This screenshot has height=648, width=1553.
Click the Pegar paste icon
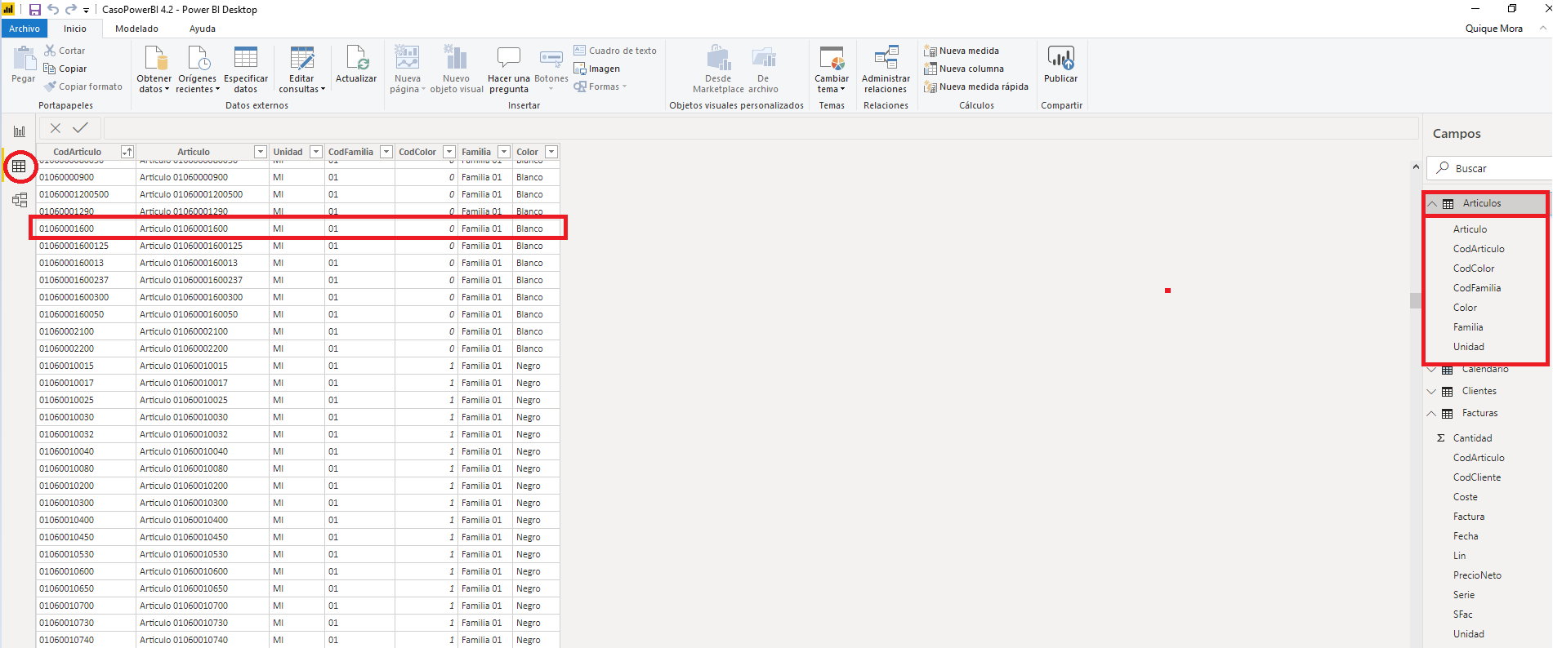pos(24,59)
